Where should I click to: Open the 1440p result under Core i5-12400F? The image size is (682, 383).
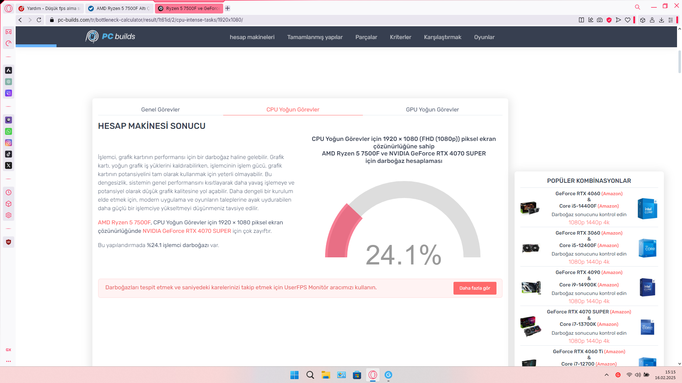point(594,262)
